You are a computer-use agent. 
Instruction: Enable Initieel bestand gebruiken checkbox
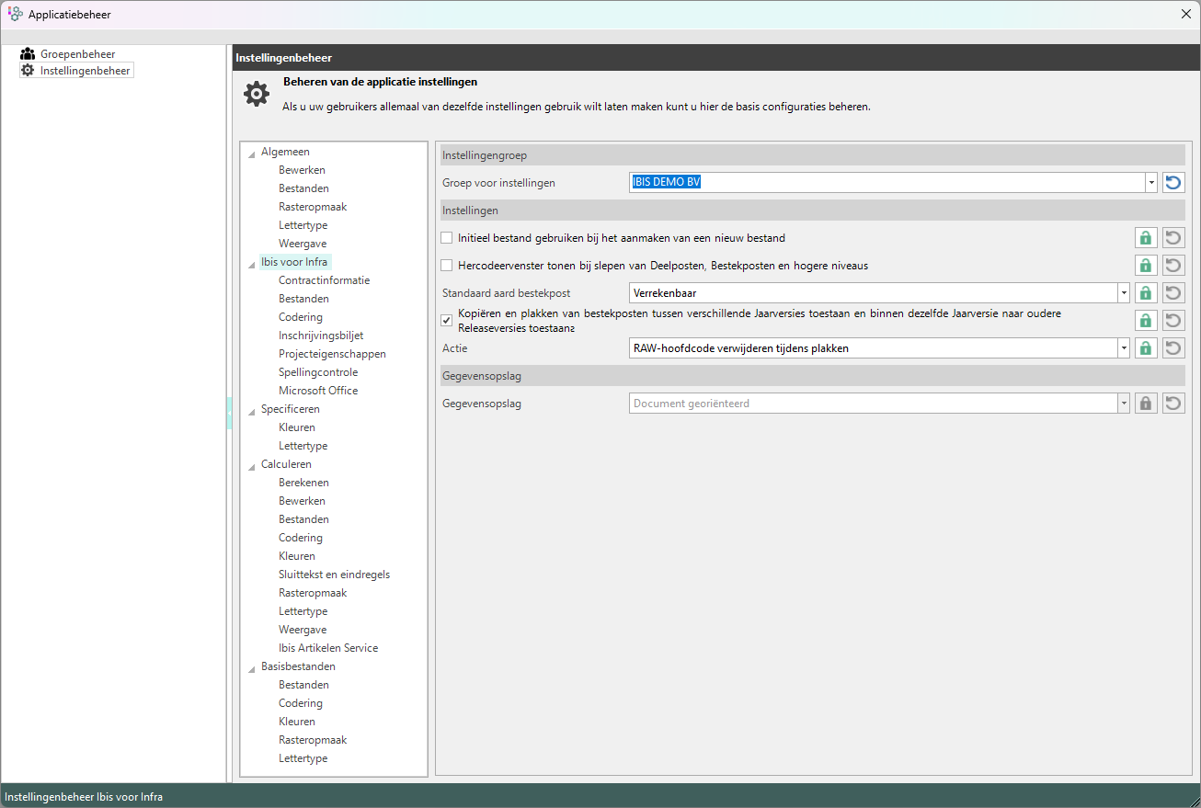tap(447, 238)
